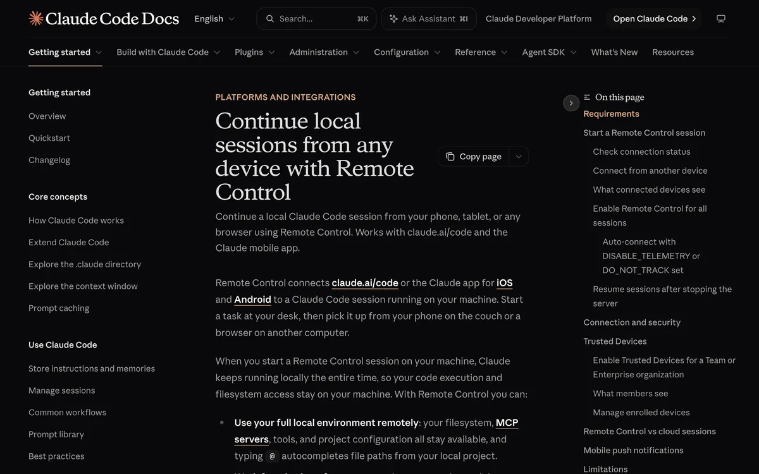
Task: Open the English language dropdown
Action: coord(214,19)
